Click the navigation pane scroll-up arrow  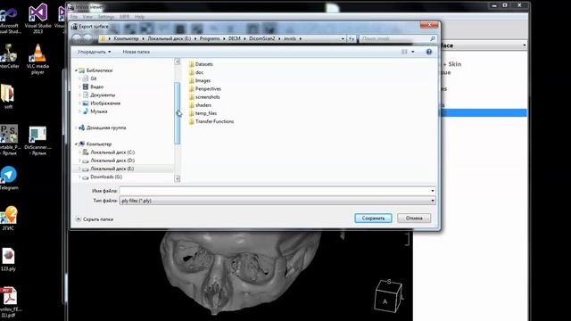pos(178,62)
